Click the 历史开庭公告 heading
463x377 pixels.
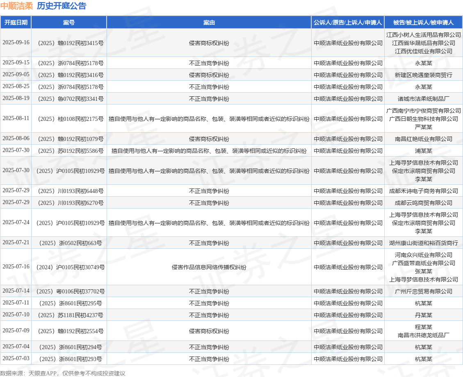62,6
